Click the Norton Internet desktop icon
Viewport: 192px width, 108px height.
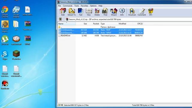(x=5, y=26)
